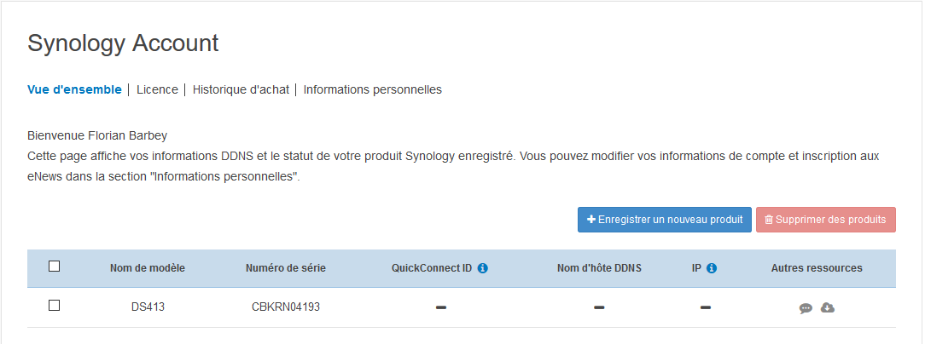This screenshot has height=344, width=925.
Task: Click the IP column info icon
Action: coord(712,268)
